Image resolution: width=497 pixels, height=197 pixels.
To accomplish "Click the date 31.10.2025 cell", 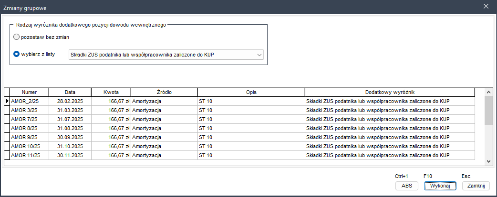I will coord(70,146).
